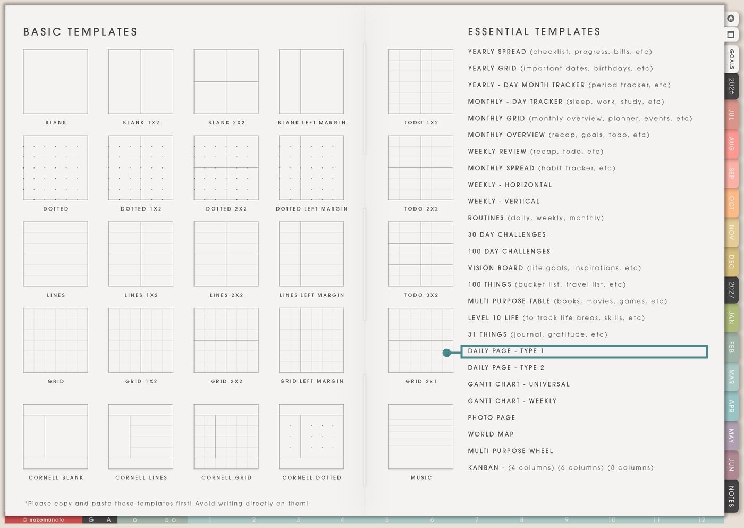Open the LINES LEFT MARGIN template
The width and height of the screenshot is (744, 528).
(311, 254)
